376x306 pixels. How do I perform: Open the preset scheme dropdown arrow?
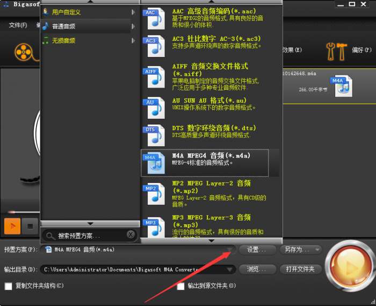pos(230,250)
